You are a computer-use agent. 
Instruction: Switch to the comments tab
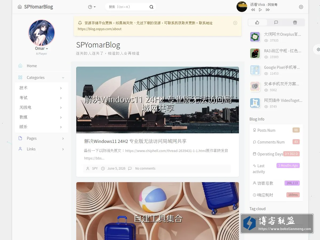pos(276,22)
